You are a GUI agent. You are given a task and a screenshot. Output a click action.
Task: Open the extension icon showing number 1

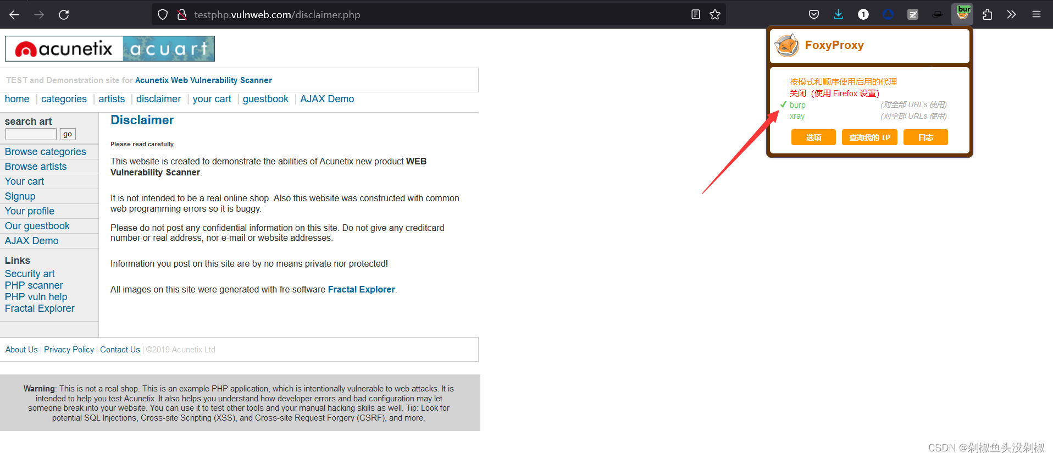pos(863,15)
